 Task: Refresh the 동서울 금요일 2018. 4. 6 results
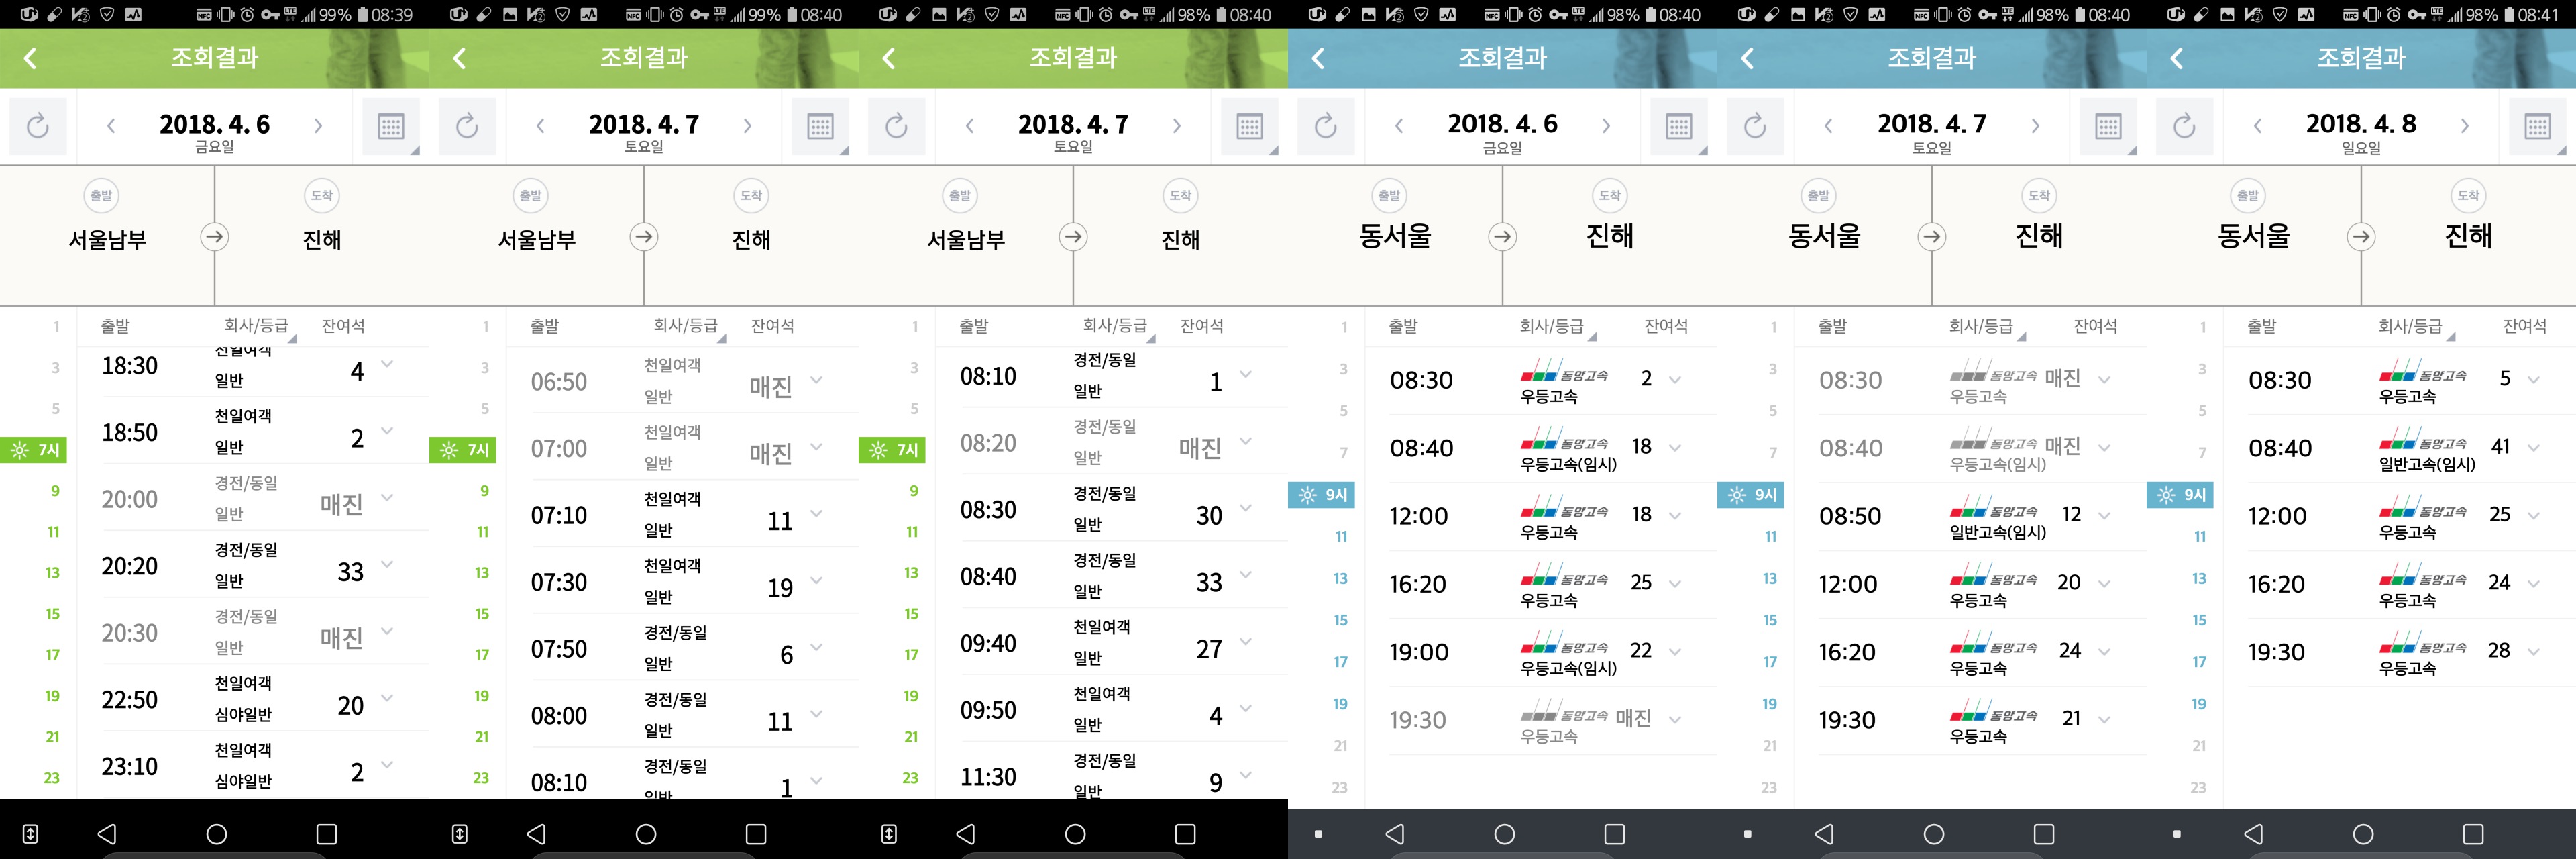tap(1325, 127)
